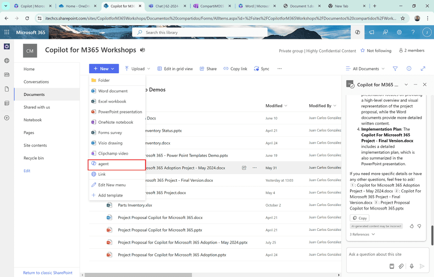Screen dimensions: 434x277
Task: Switch to the Home - OneDrive tab
Action: click(x=78, y=6)
